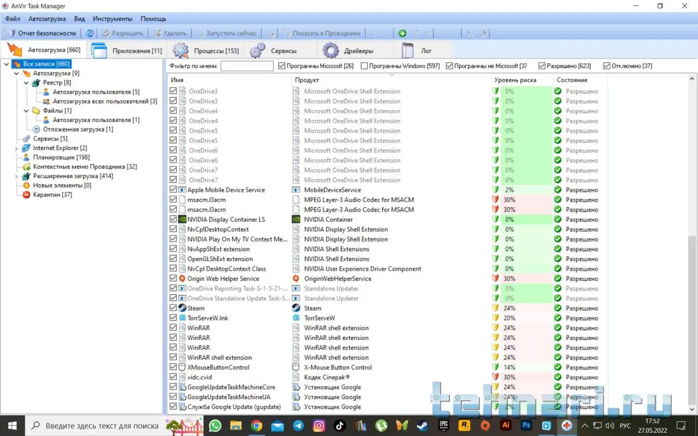Image resolution: width=698 pixels, height=436 pixels.
Task: Select the Карантин red icon in tree
Action: [x=26, y=195]
